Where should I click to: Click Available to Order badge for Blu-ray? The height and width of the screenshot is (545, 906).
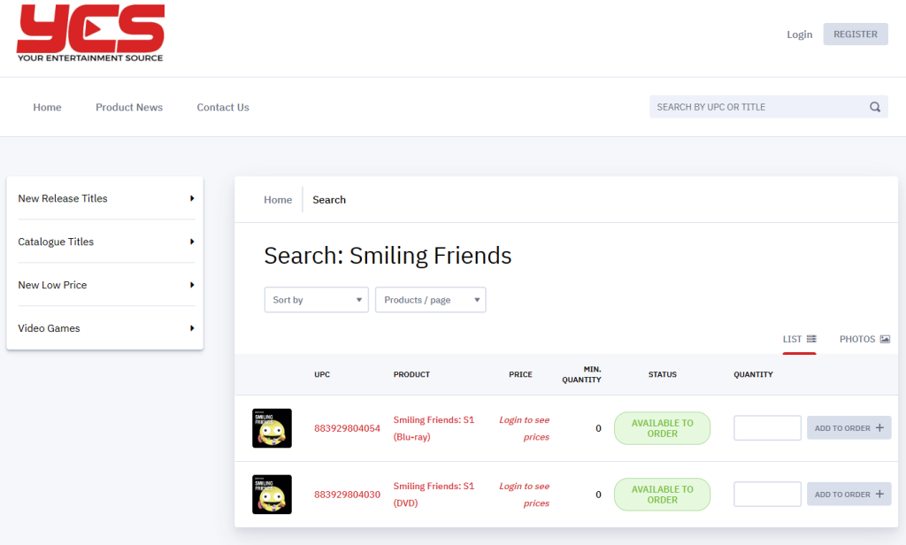(x=662, y=428)
